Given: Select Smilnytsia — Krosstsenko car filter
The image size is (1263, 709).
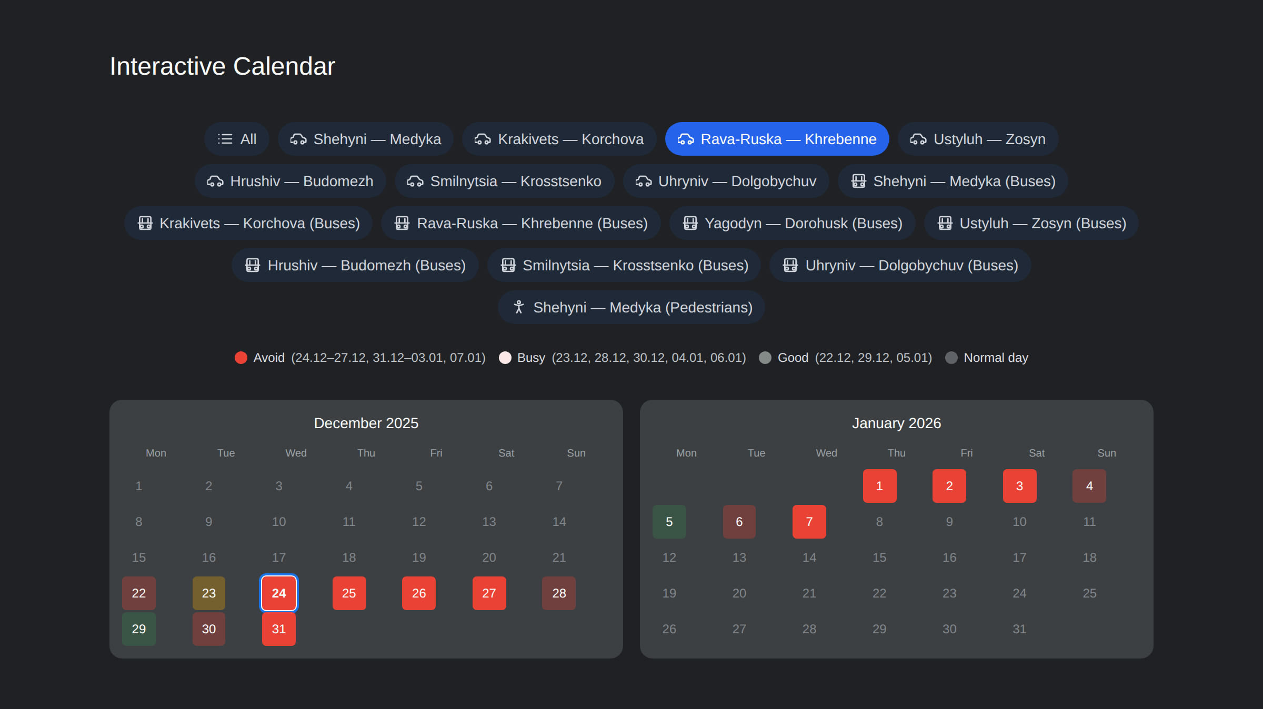Looking at the screenshot, I should coord(504,181).
